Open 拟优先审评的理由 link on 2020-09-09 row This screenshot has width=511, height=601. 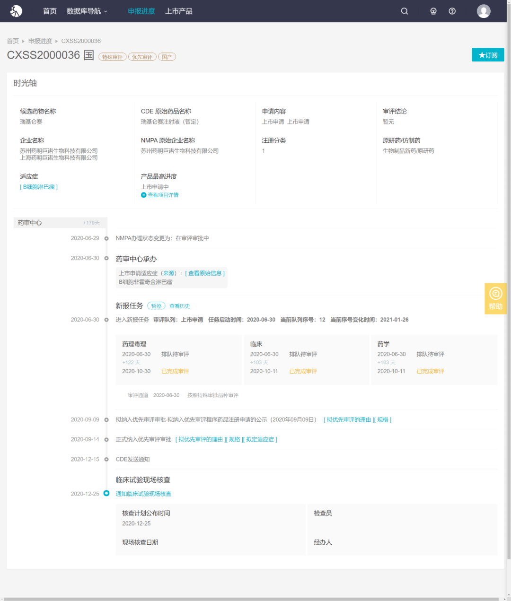click(x=349, y=419)
